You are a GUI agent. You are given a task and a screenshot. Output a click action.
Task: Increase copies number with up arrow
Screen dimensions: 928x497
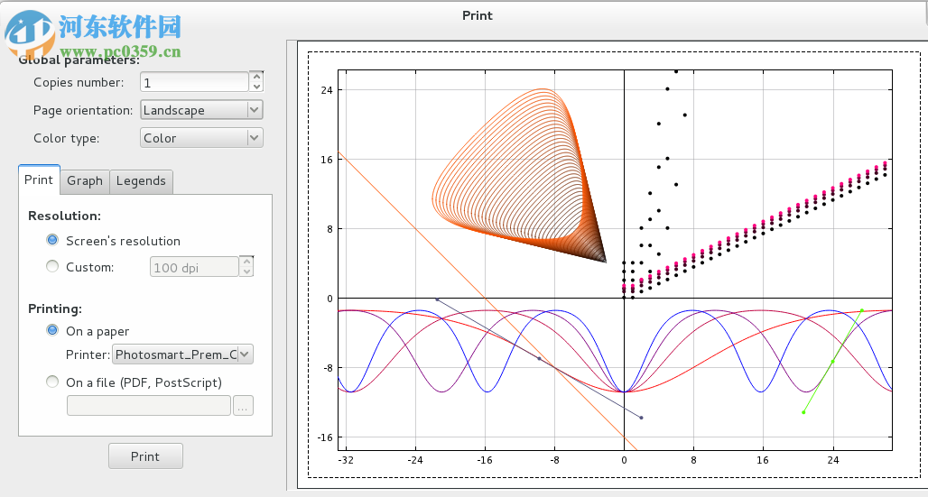(256, 77)
